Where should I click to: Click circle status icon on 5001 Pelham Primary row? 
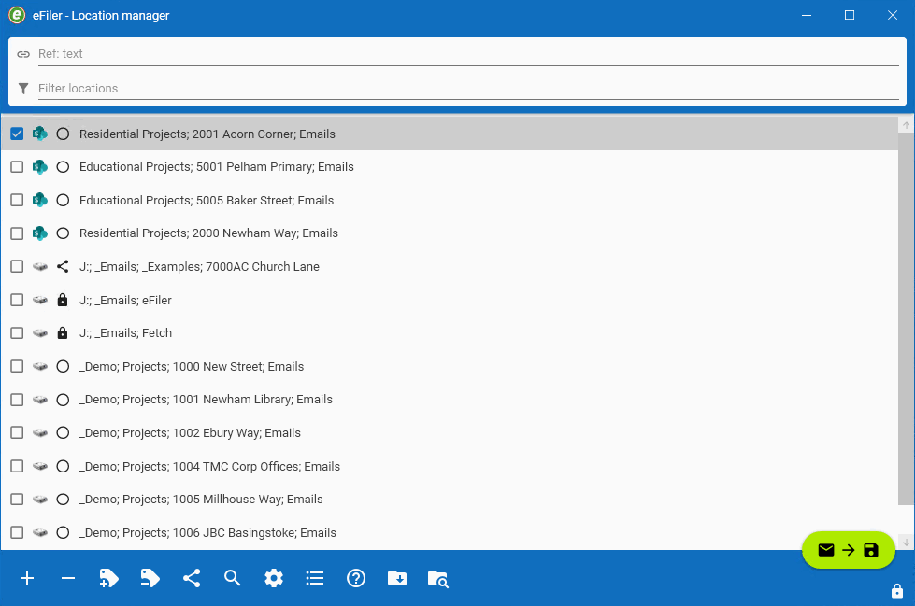pos(63,167)
